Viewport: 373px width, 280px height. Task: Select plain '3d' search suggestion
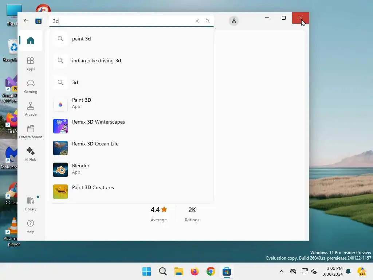(131, 83)
